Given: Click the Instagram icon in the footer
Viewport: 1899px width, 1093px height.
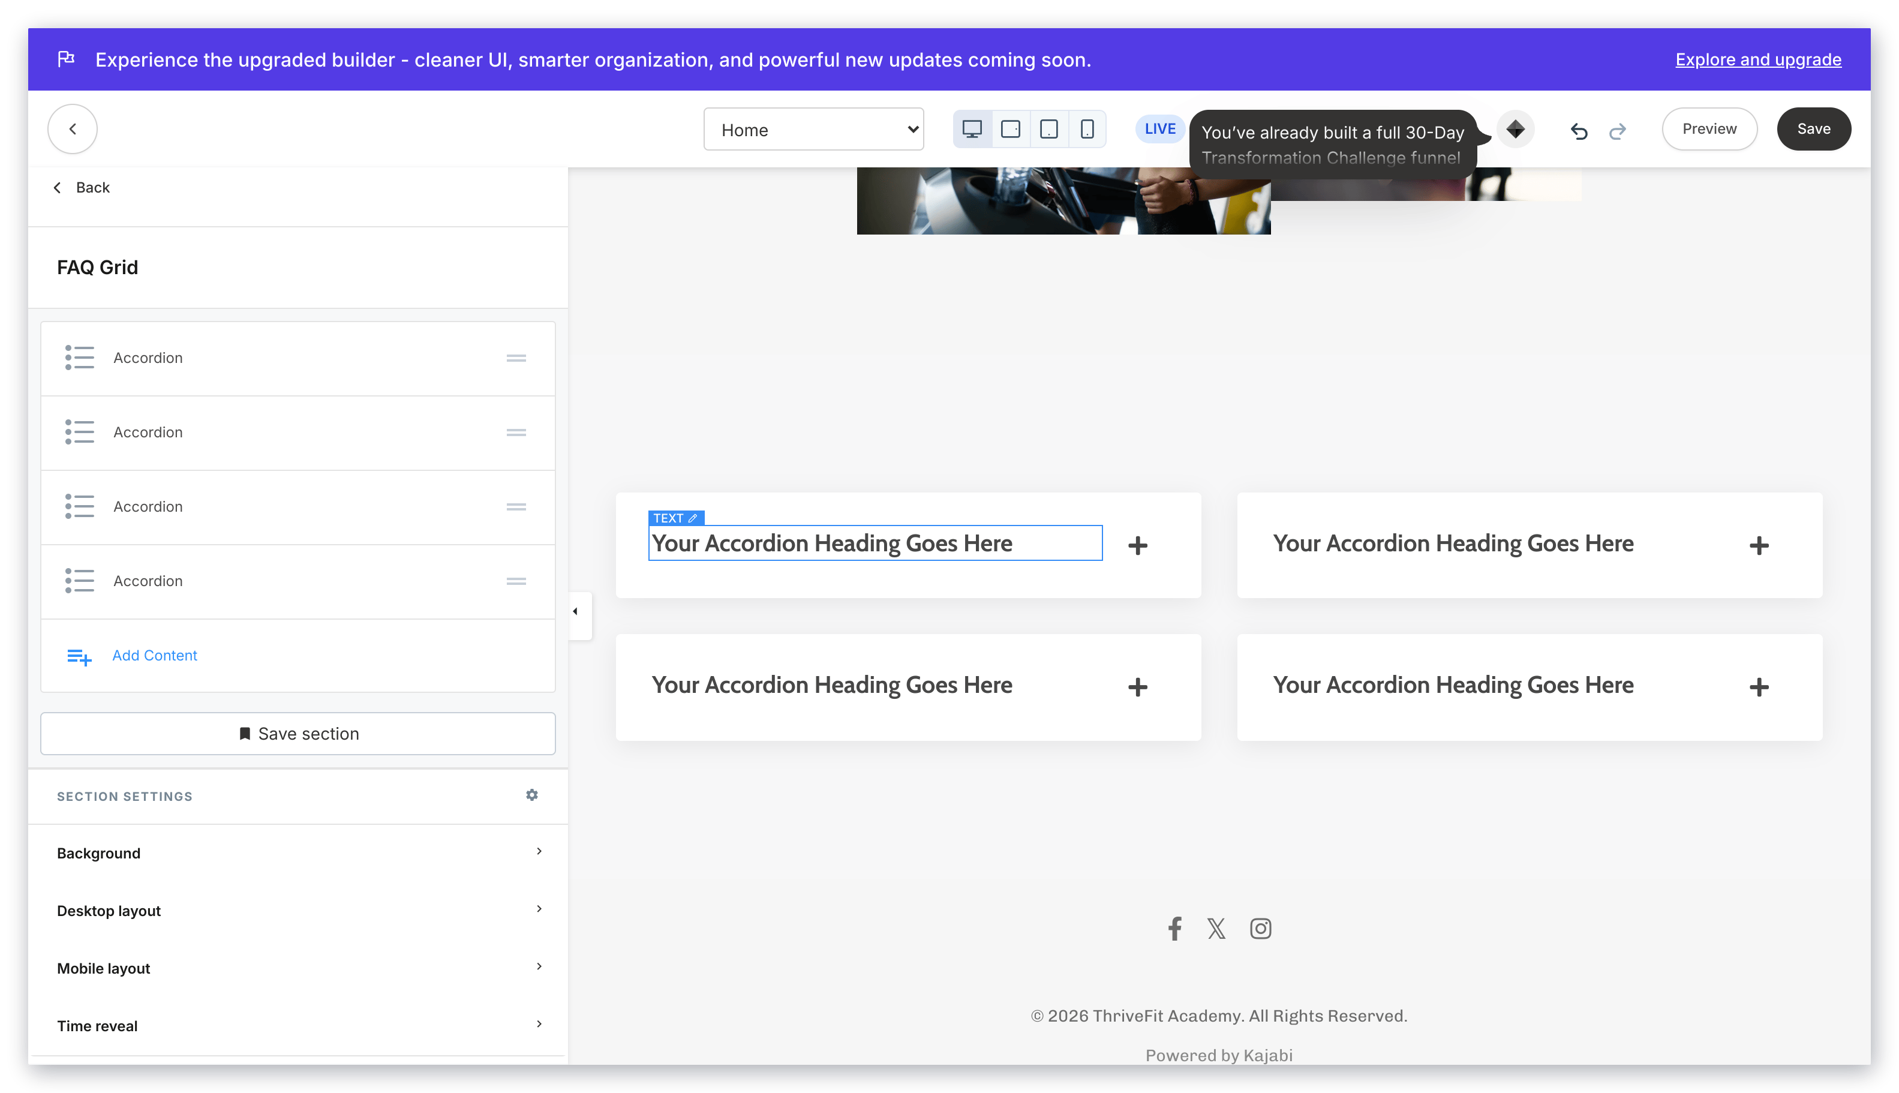Looking at the screenshot, I should [x=1260, y=929].
